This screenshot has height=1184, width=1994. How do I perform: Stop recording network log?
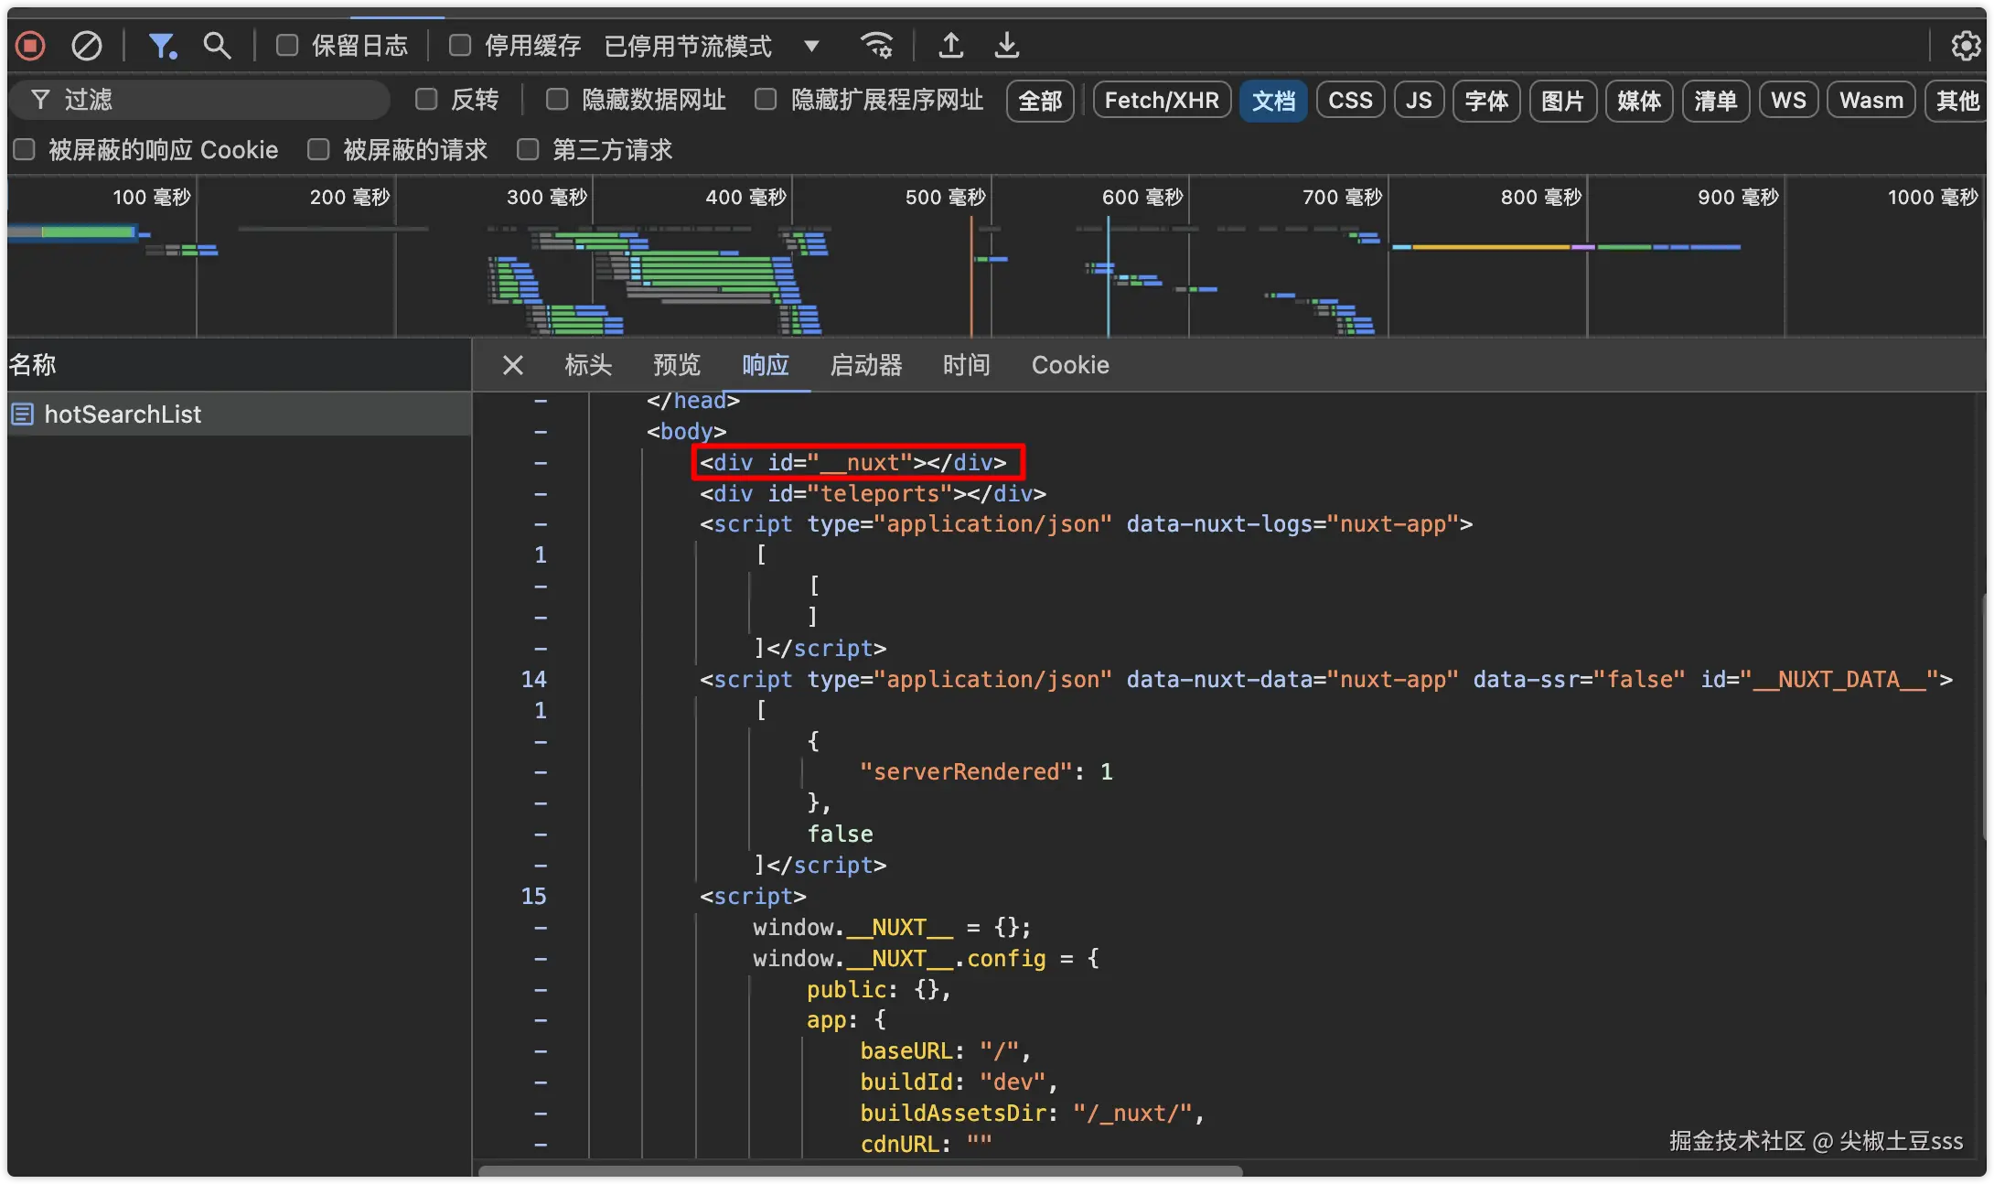coord(30,45)
